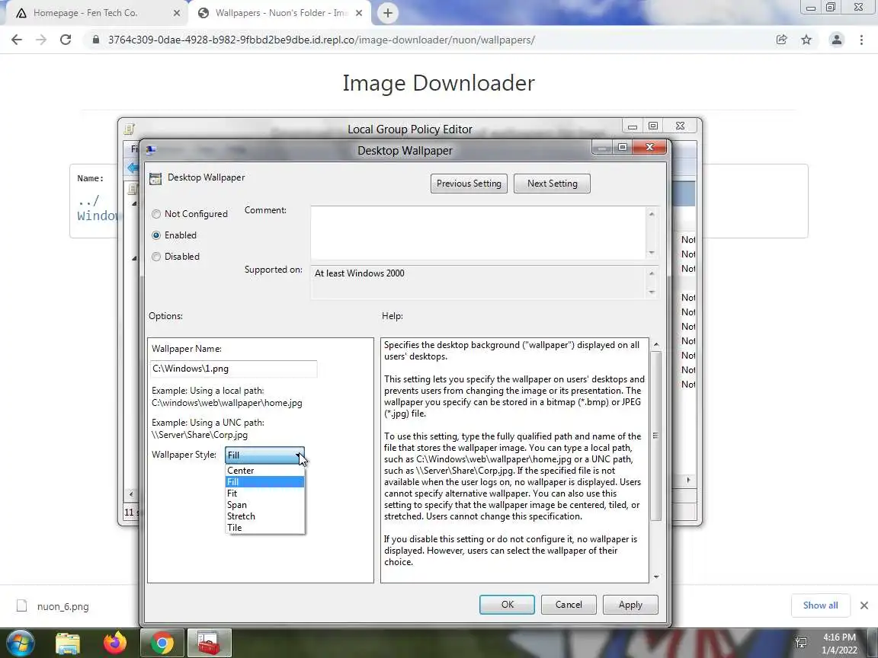
Task: Confirm with the OK button
Action: tap(508, 604)
